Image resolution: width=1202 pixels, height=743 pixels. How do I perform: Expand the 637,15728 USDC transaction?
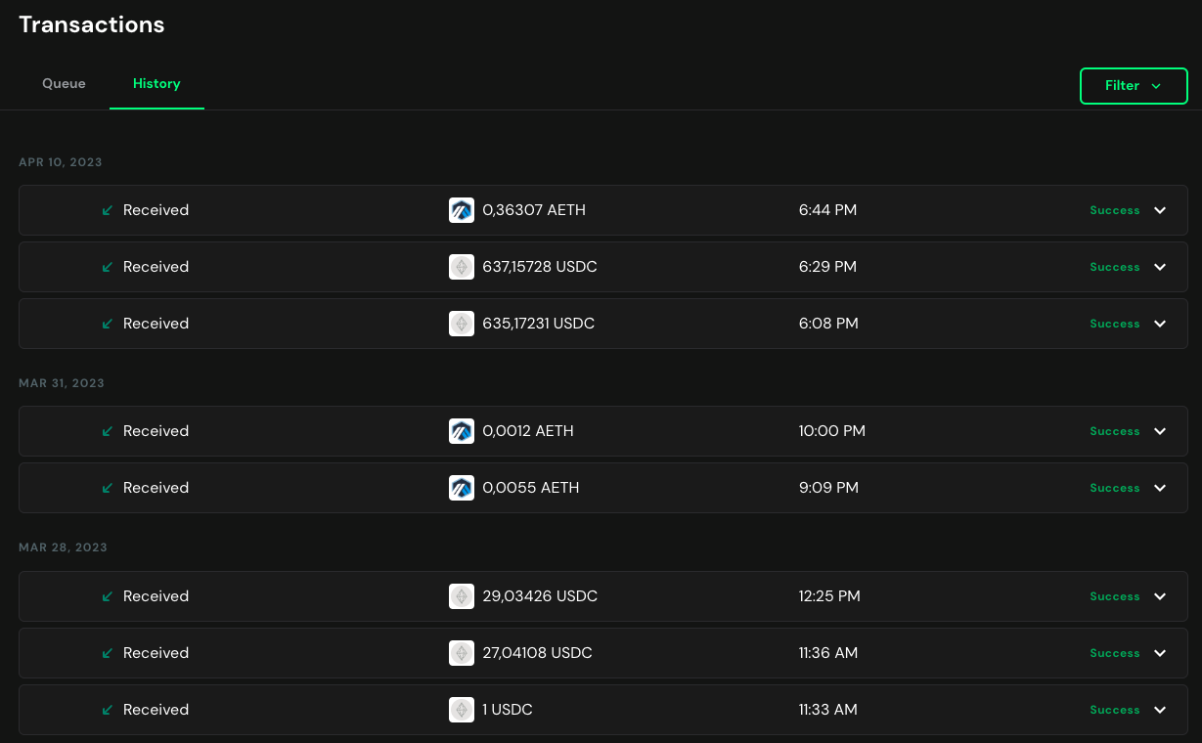click(x=1160, y=266)
